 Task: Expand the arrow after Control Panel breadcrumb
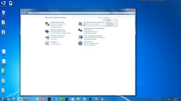pyautogui.click(x=39, y=13)
